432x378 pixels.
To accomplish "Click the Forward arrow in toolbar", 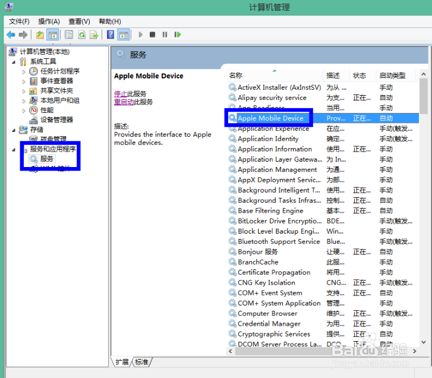I will [23, 34].
